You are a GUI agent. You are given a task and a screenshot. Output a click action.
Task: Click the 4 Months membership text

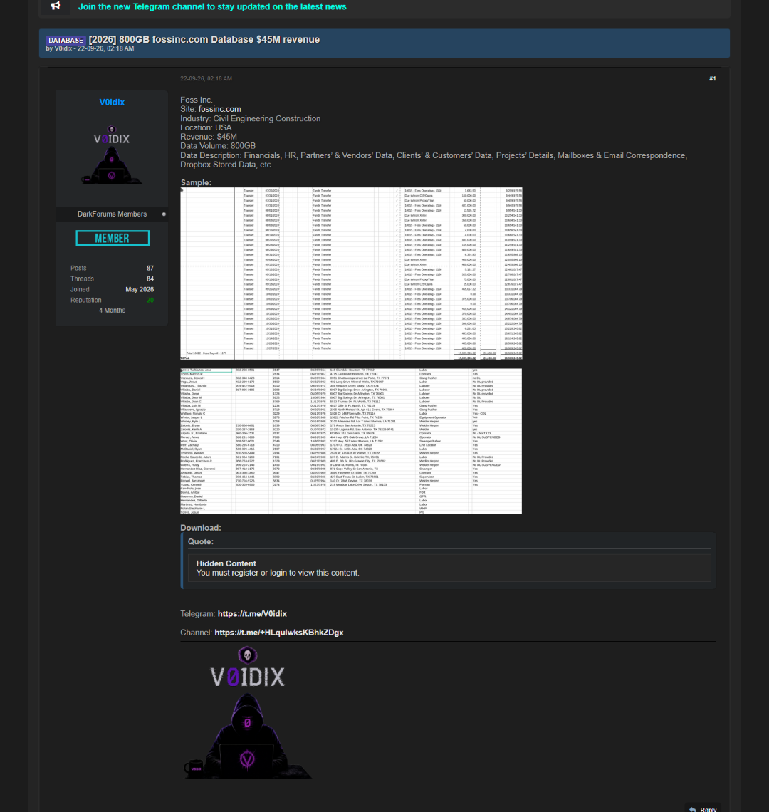tap(112, 310)
